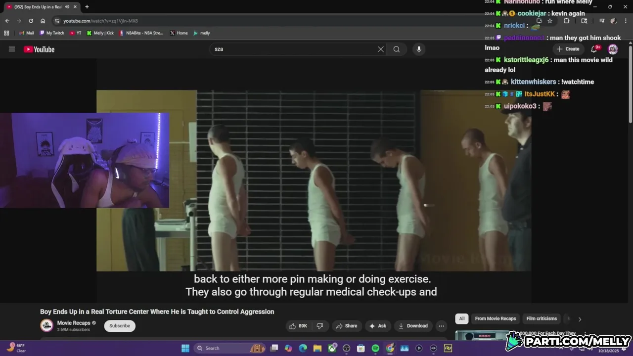
Task: Open Microsoft Store from the taskbar
Action: [361, 348]
